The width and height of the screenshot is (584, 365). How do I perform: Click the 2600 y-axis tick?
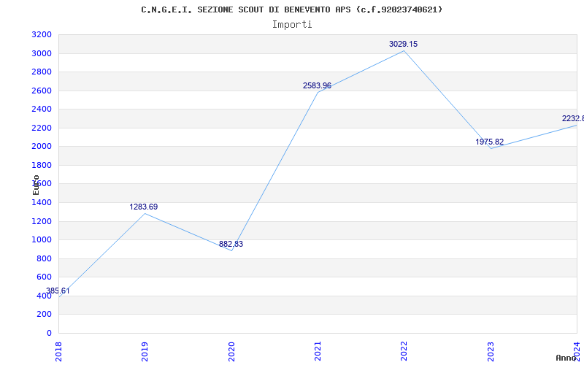click(42, 91)
